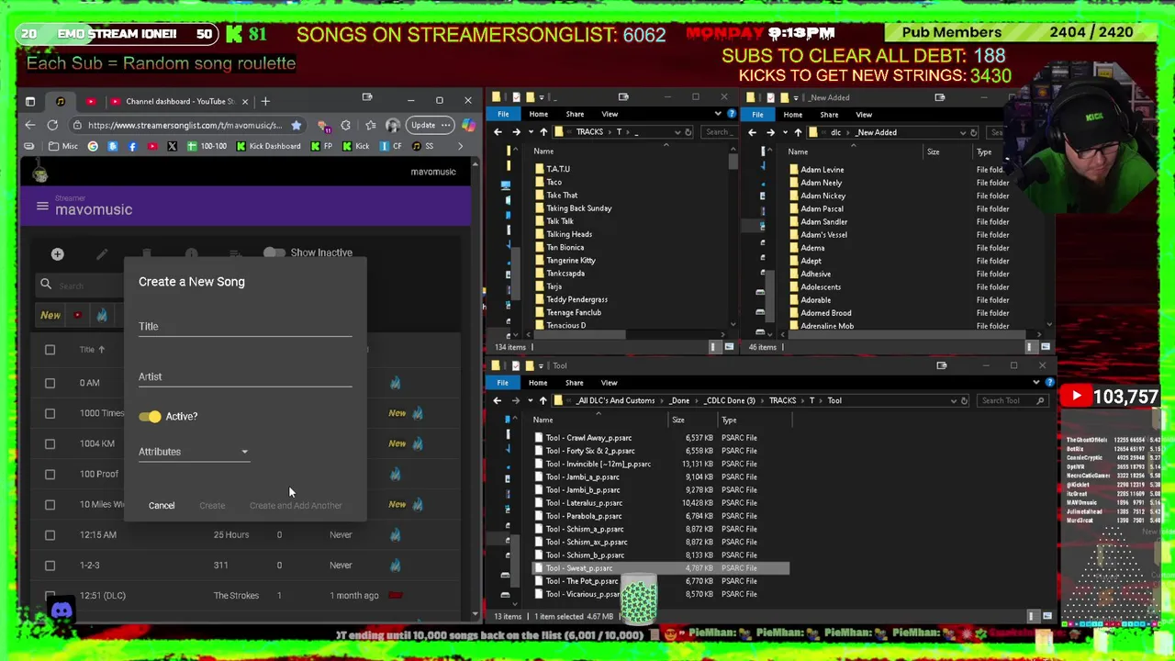Click Create and Add Another button

click(296, 506)
